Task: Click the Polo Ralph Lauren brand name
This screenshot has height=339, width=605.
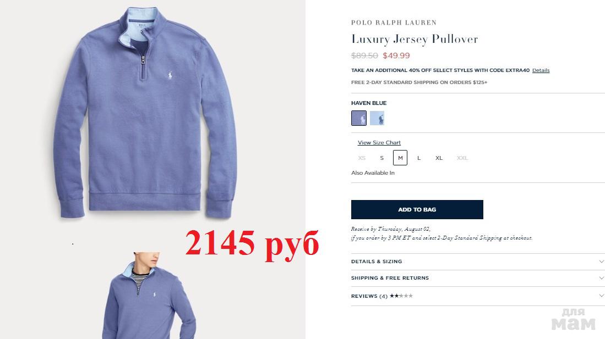Action: pos(394,23)
